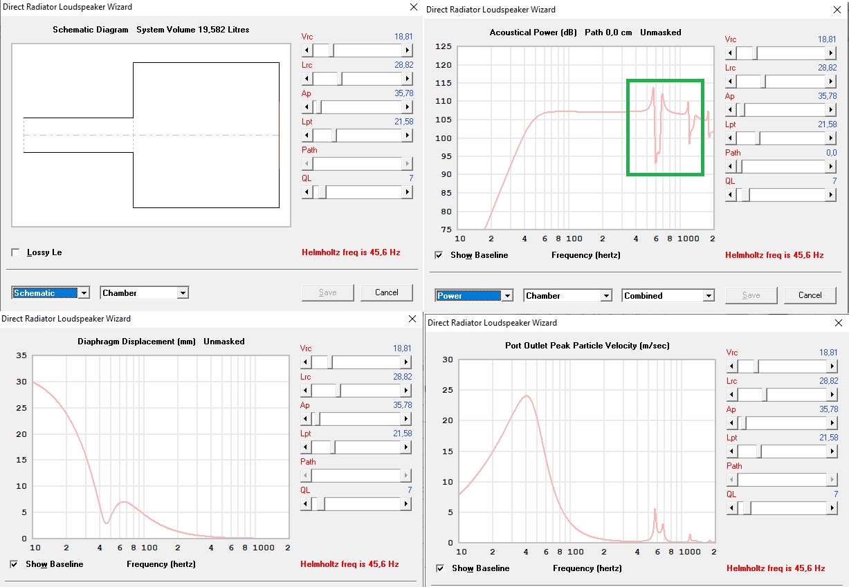This screenshot has width=849, height=587.
Task: Increase Vrc with right arrow in Acoustical Power window
Action: coord(831,53)
